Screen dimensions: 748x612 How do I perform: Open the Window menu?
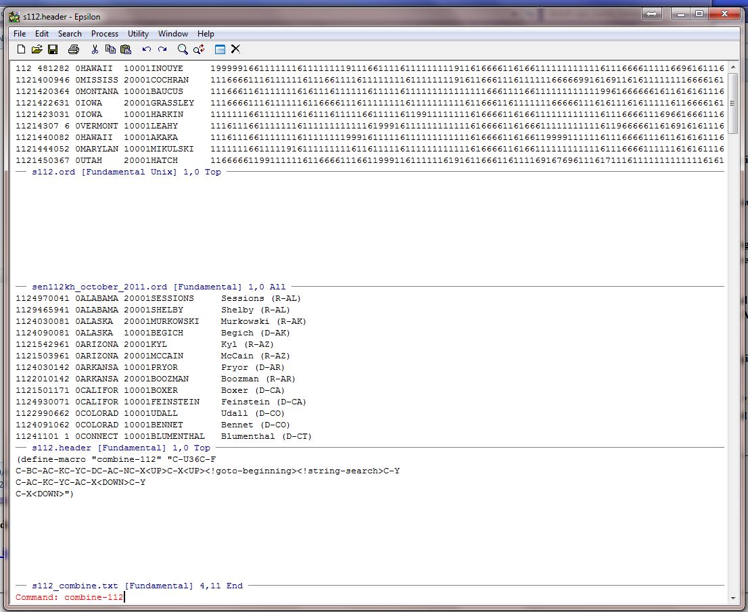click(x=173, y=34)
